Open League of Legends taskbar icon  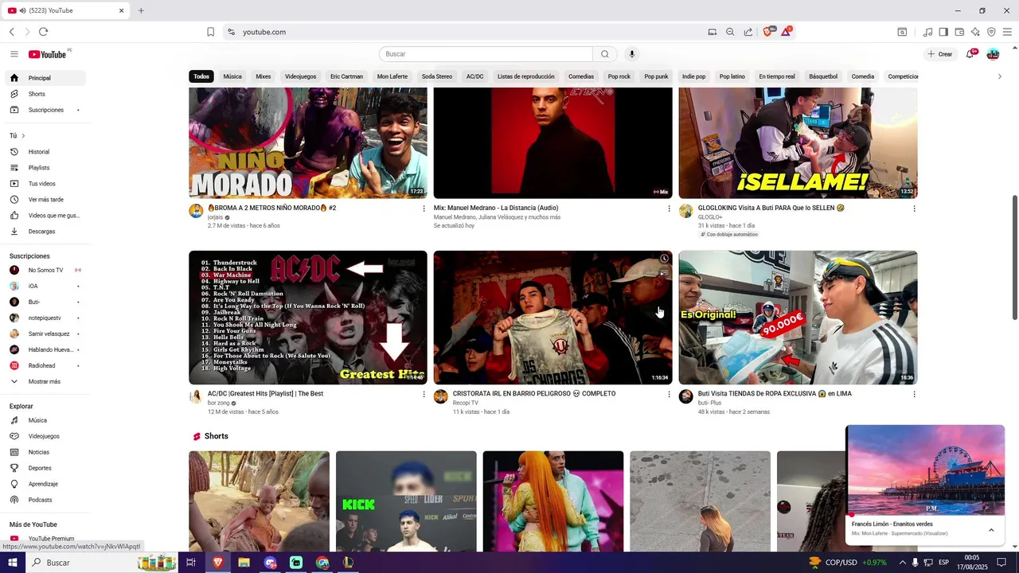click(348, 563)
